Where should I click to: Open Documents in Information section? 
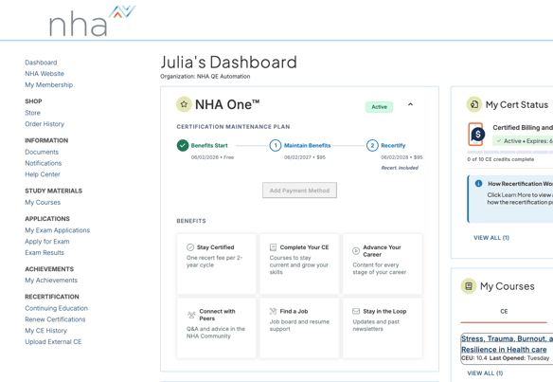click(42, 153)
